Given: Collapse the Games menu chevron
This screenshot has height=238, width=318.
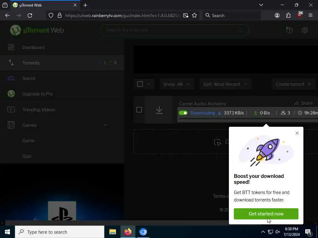Looking at the screenshot, I should (x=106, y=125).
